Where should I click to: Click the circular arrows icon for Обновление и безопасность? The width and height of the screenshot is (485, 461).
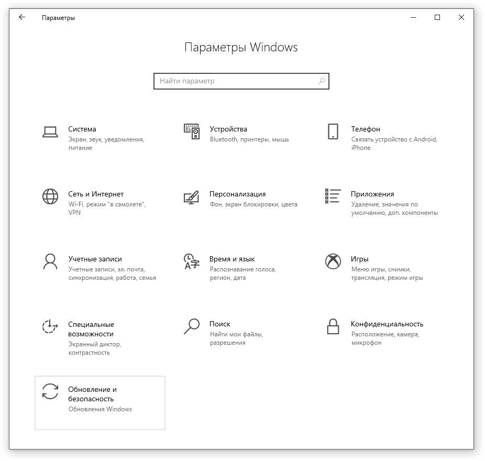pos(50,391)
